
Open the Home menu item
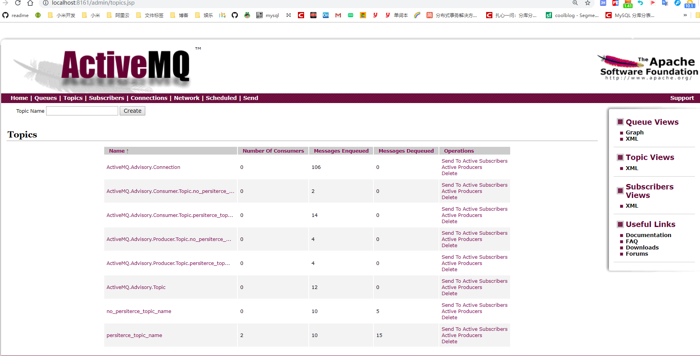[x=19, y=98]
